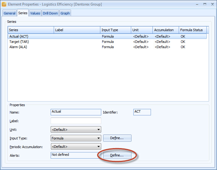This screenshot has width=217, height=170.
Task: Open the Graph tab
Action: [65, 13]
